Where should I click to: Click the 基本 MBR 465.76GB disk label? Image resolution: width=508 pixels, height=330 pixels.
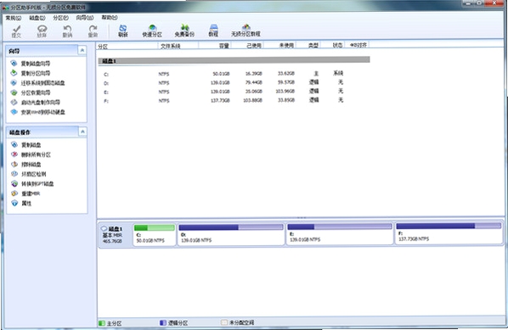tap(113, 238)
